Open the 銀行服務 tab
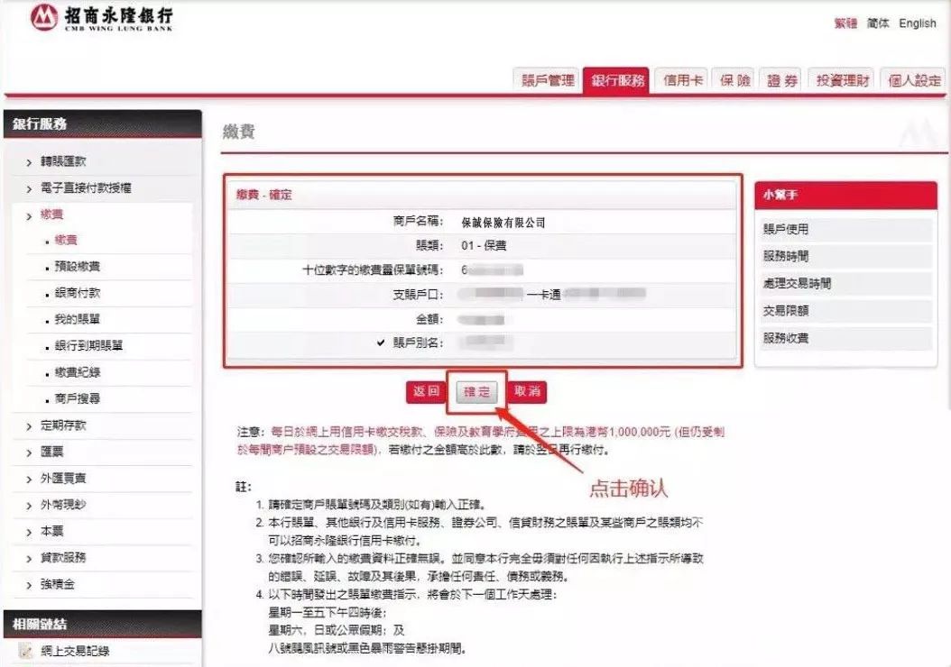Image resolution: width=951 pixels, height=667 pixels. pyautogui.click(x=617, y=80)
